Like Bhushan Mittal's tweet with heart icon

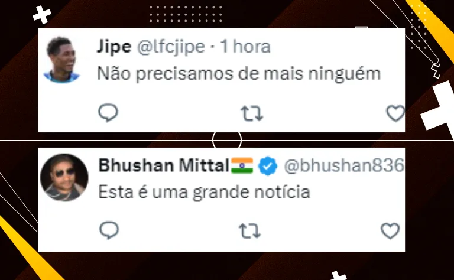[390, 230]
